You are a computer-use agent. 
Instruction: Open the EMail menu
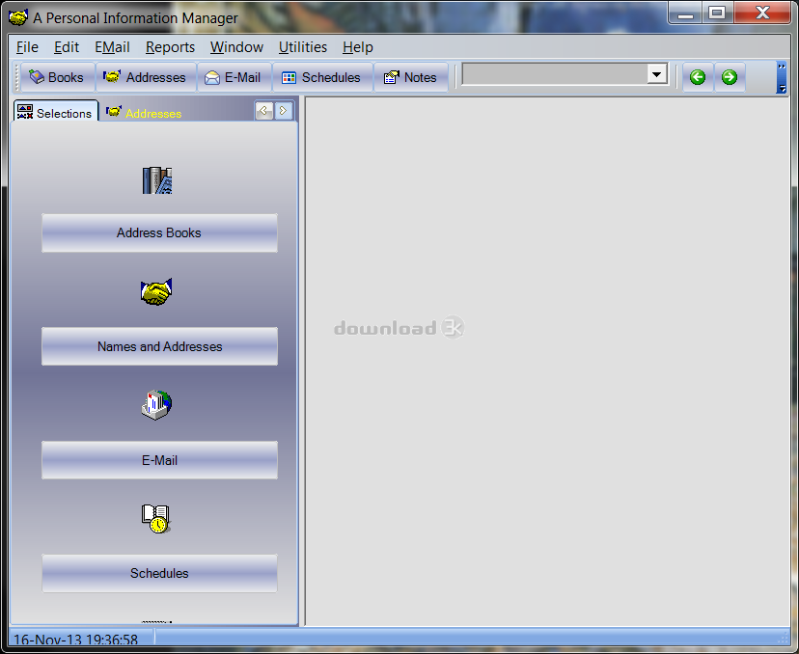[112, 47]
